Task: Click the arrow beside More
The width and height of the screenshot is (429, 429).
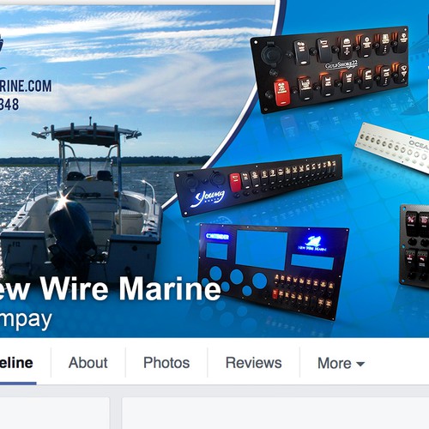Action: point(360,364)
